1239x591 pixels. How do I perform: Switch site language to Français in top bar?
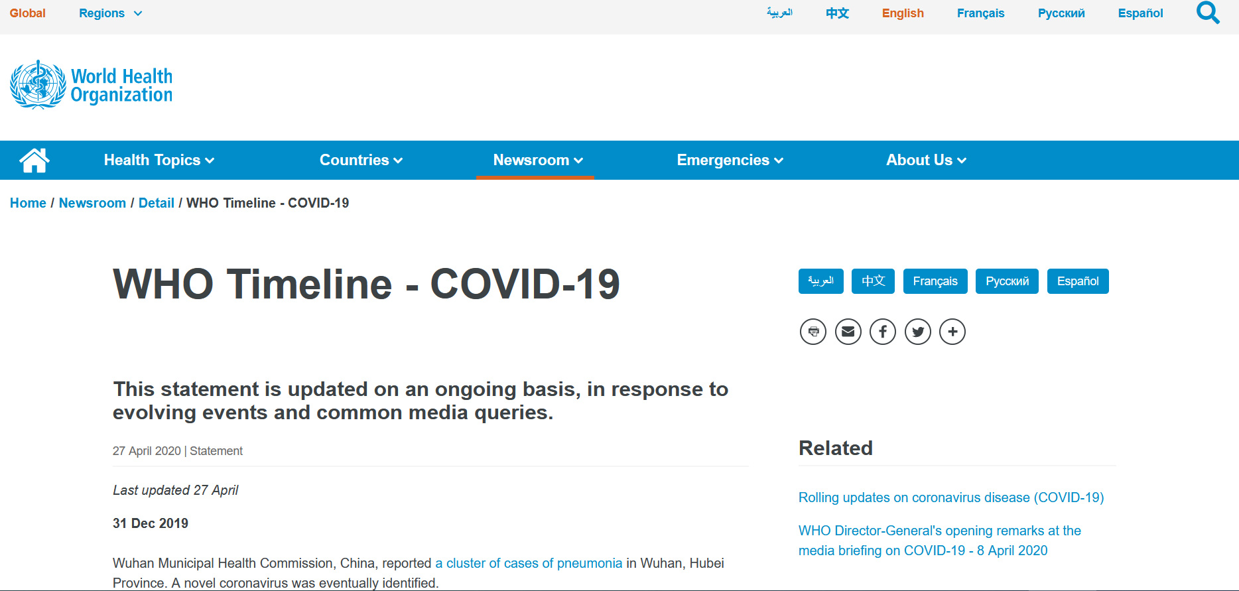[x=980, y=13]
